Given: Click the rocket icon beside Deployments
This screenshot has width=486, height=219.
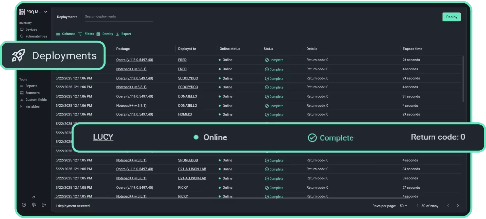Looking at the screenshot, I should tap(18, 56).
